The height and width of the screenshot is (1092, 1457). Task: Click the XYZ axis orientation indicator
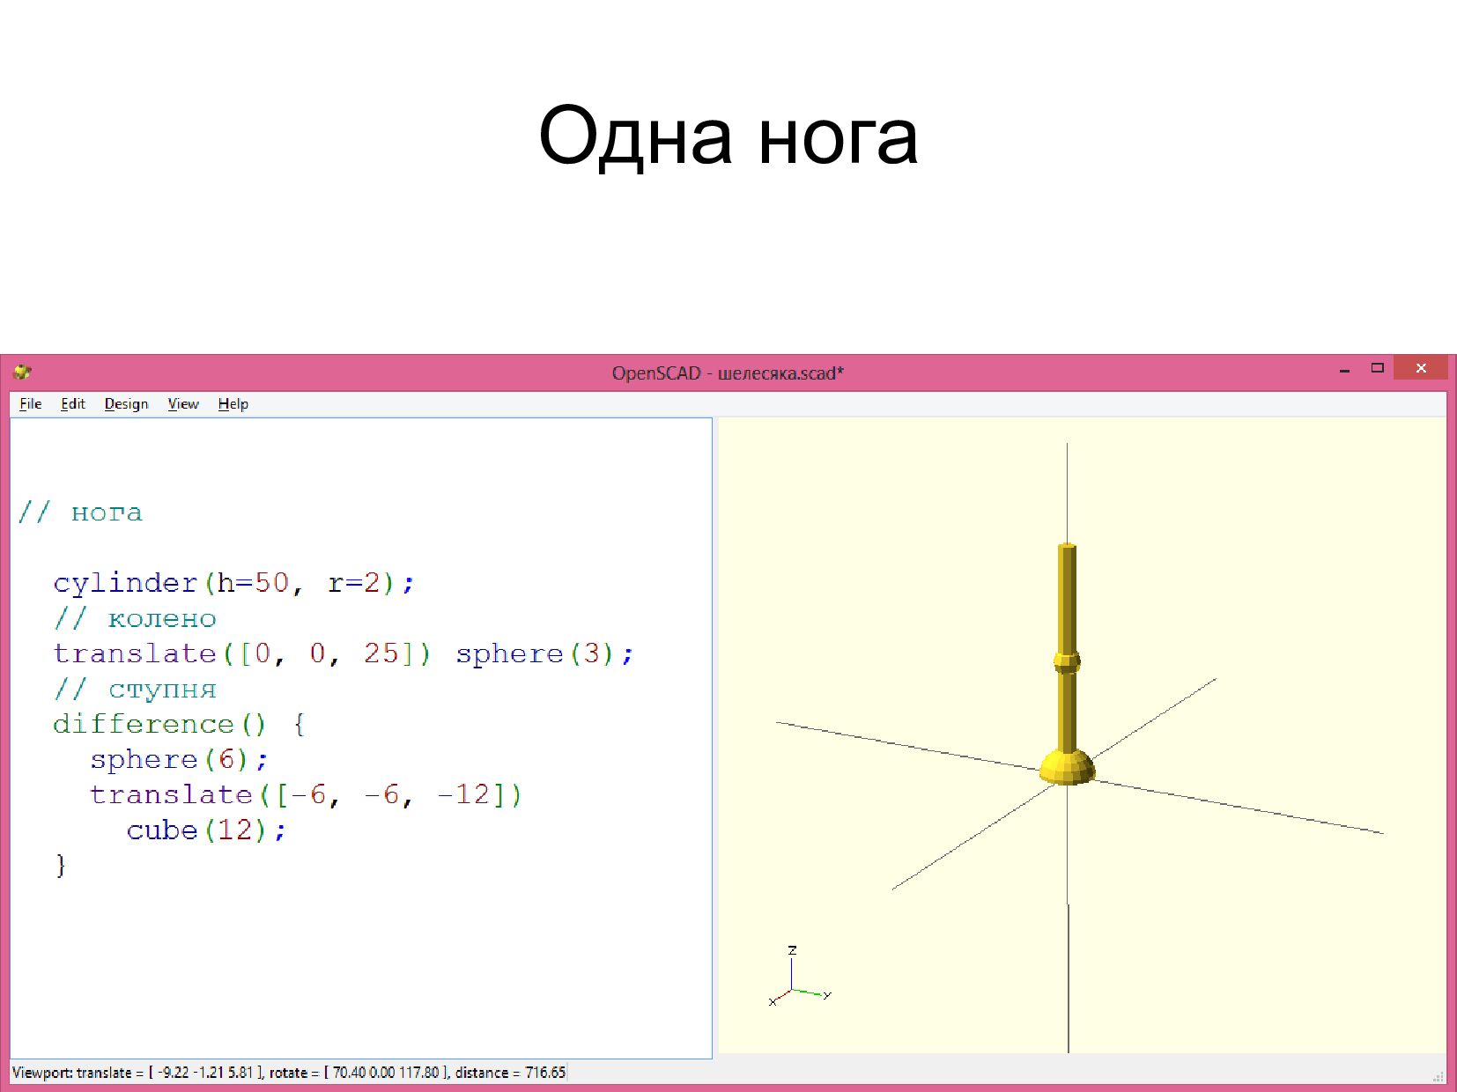tap(799, 976)
